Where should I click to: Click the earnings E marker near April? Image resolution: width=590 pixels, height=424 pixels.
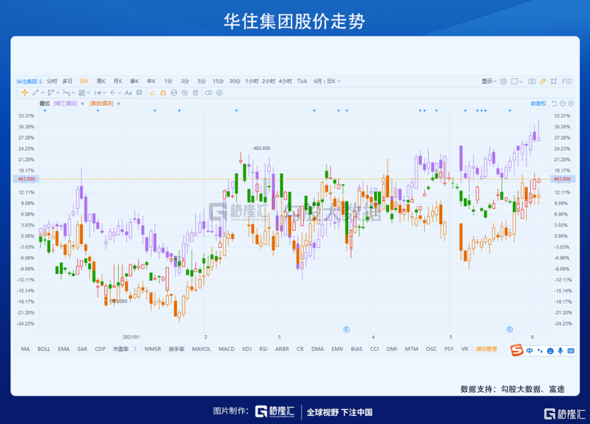point(346,329)
